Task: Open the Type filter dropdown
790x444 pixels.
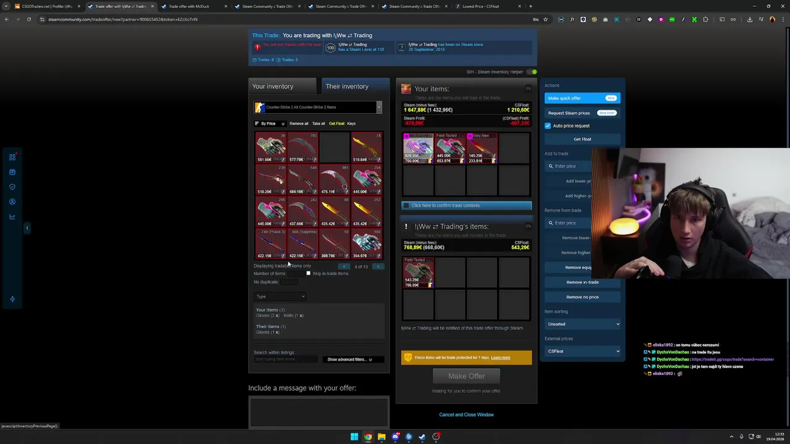Action: 280,297
